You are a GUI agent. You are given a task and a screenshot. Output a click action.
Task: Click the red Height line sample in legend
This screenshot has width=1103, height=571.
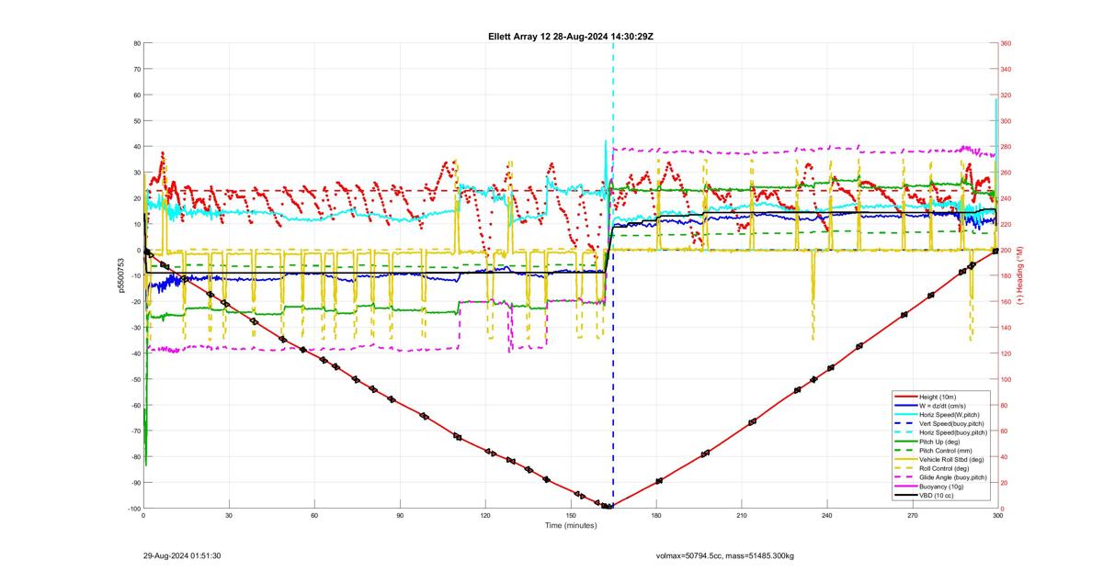tap(906, 397)
